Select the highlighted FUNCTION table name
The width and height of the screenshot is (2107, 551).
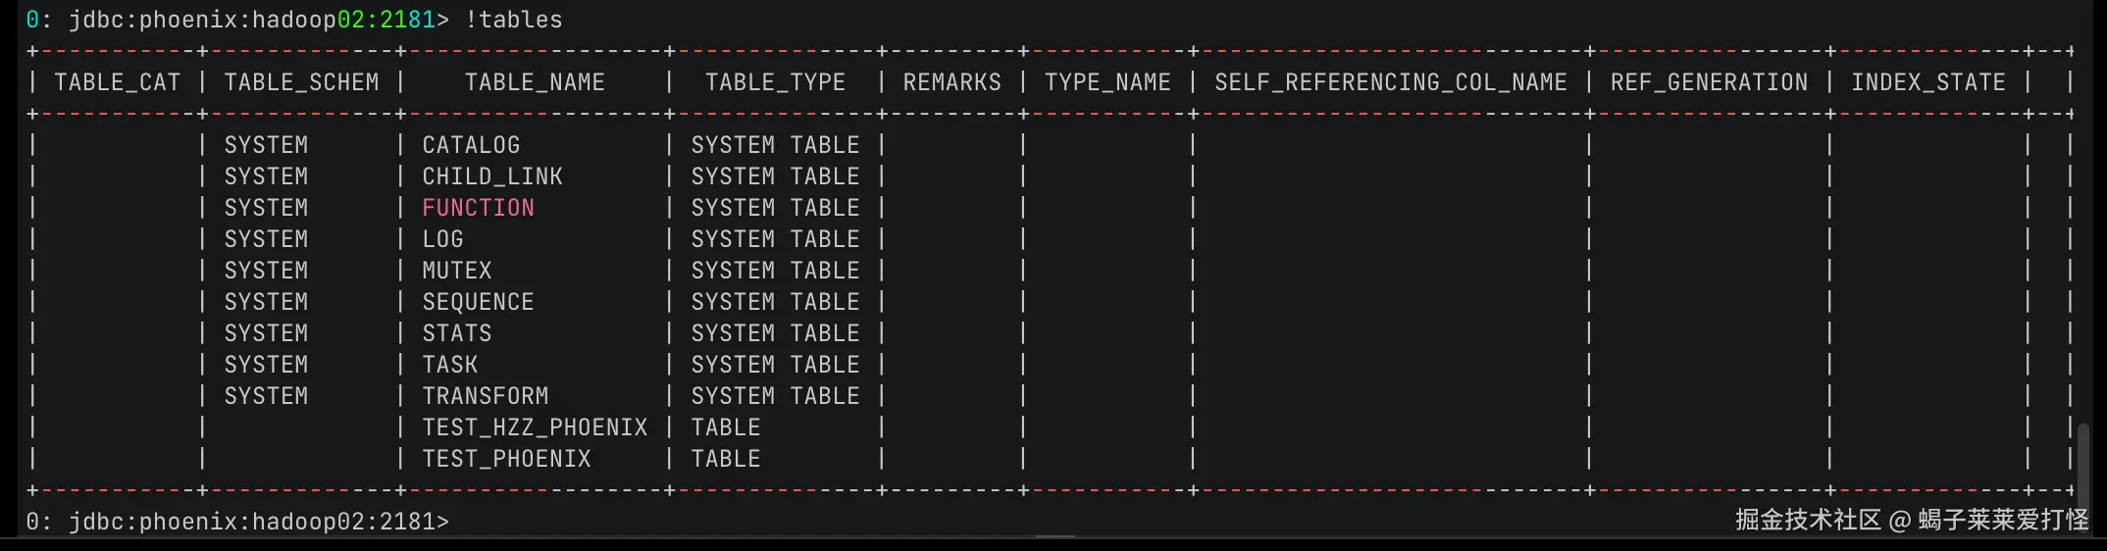(478, 208)
